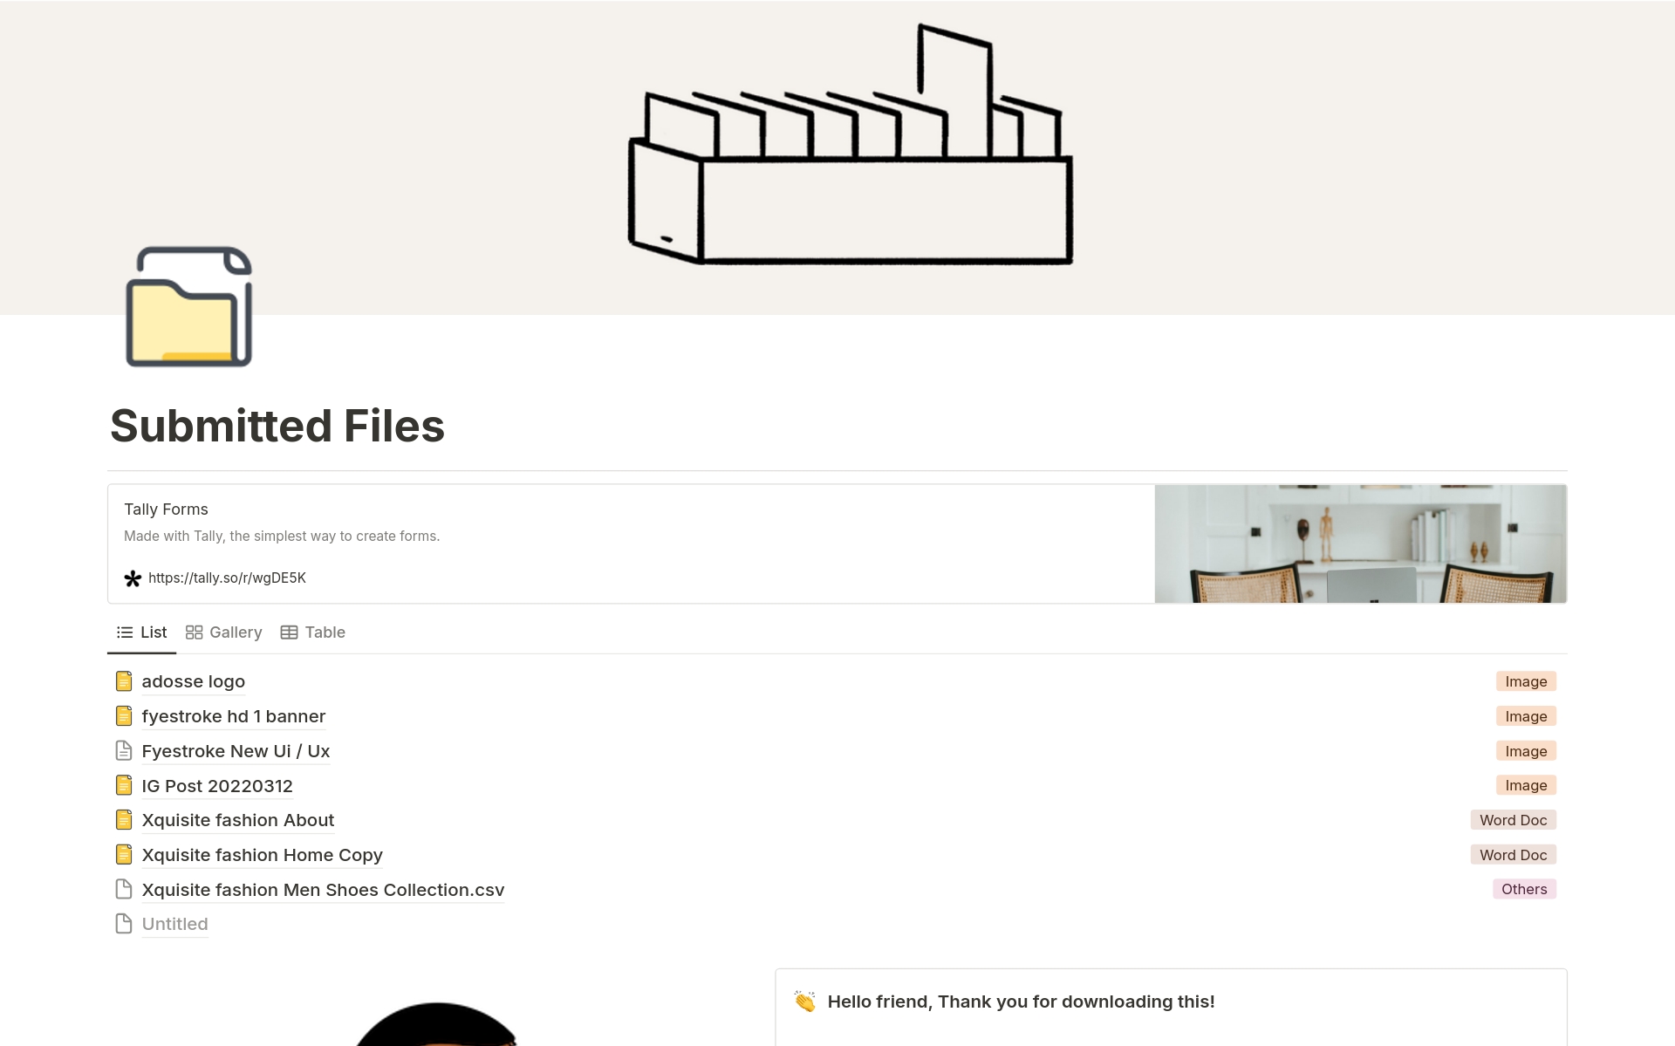Click the document icon next to Xquisite fashion About
The image size is (1675, 1046).
point(124,819)
